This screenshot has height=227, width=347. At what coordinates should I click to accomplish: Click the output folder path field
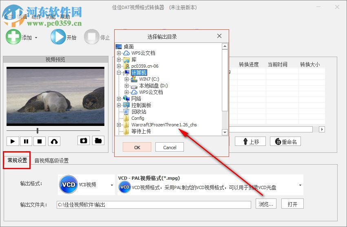[x=154, y=205]
